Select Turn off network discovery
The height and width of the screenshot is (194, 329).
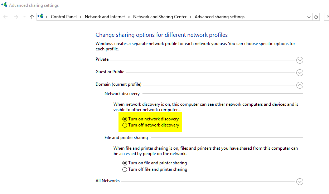click(x=125, y=125)
